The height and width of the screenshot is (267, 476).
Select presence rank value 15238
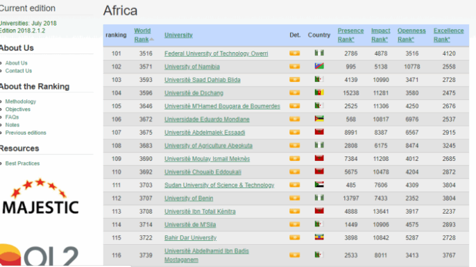tap(350, 93)
